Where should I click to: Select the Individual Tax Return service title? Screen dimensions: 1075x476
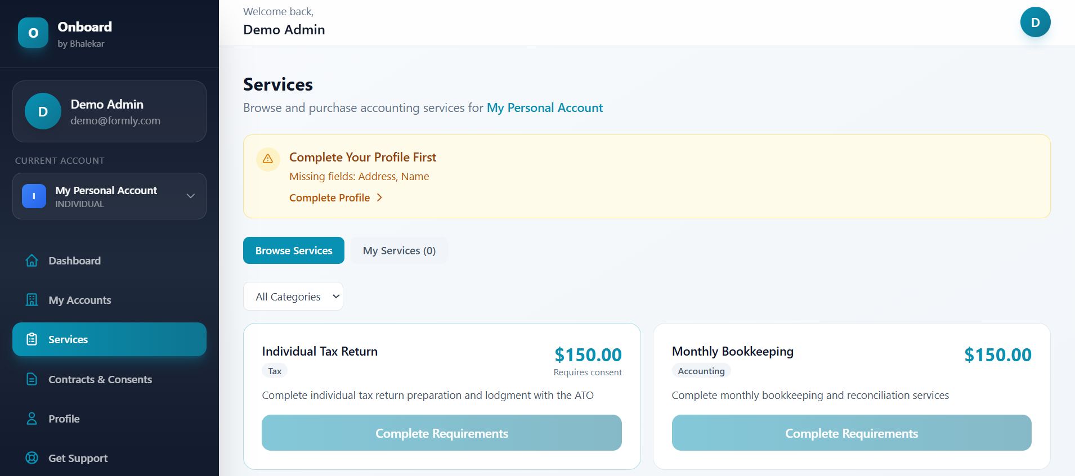[320, 352]
